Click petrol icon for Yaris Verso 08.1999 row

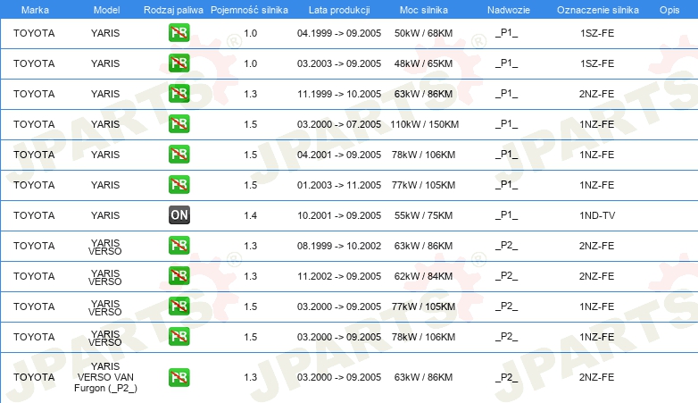tap(179, 245)
